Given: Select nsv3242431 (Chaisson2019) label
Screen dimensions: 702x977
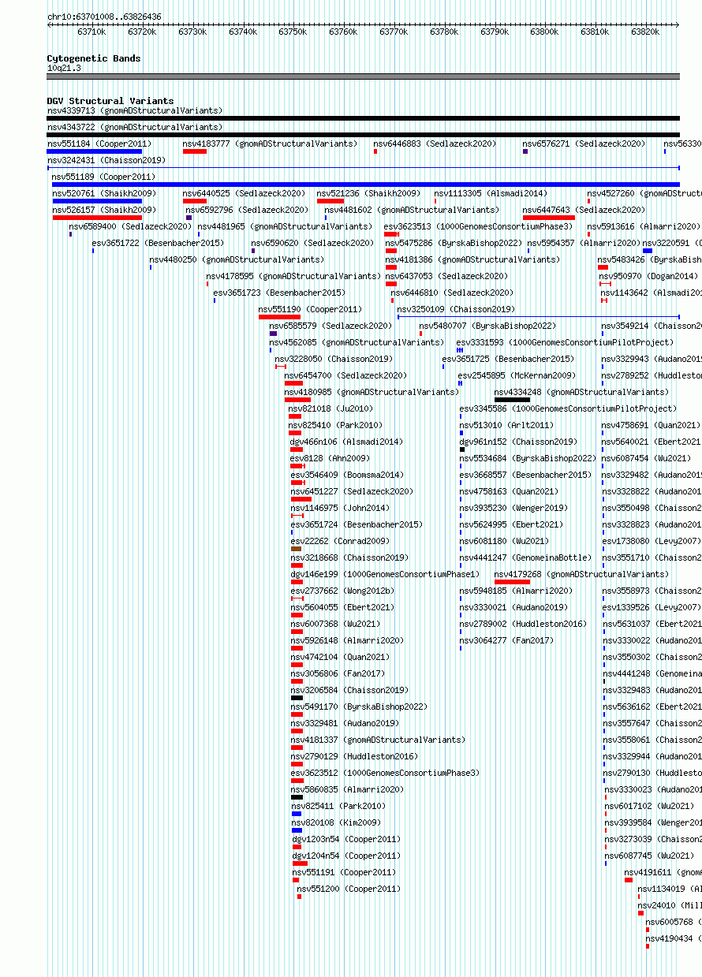Looking at the screenshot, I should point(106,160).
